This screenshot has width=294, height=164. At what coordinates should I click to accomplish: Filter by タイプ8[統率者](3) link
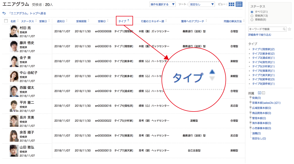click(263, 79)
